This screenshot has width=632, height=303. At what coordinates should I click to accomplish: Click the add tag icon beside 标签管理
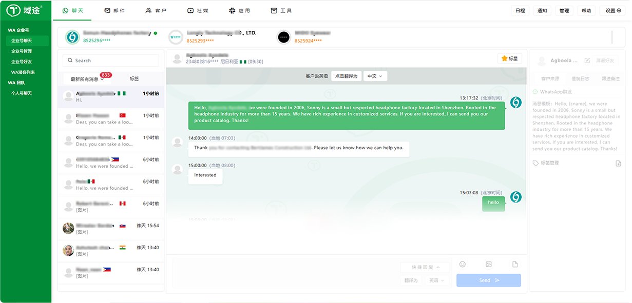pos(618,163)
